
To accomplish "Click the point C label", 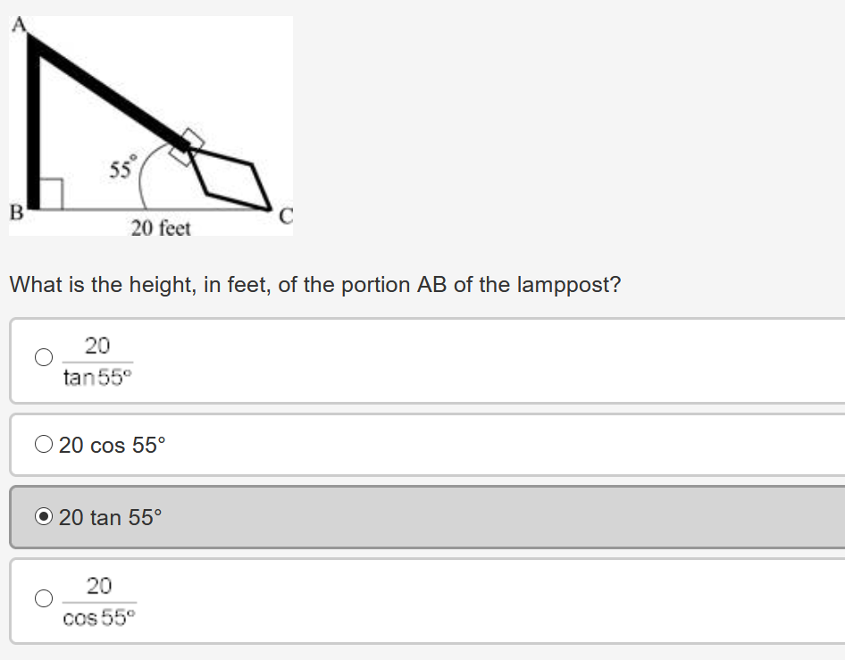I will click(285, 215).
